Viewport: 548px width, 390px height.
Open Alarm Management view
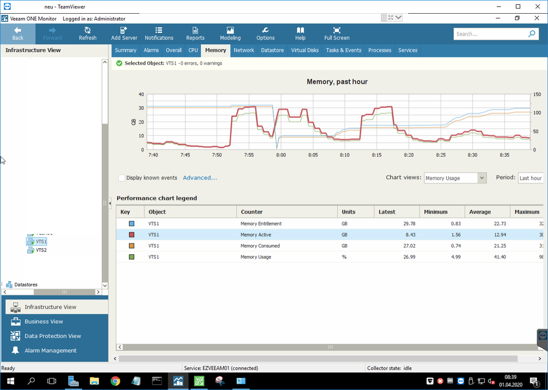point(50,351)
